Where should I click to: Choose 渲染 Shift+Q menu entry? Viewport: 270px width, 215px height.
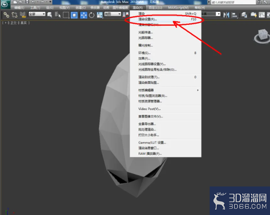(165, 14)
